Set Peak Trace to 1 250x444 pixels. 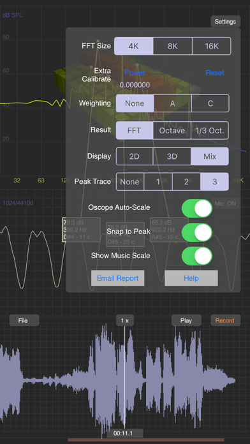tap(158, 182)
